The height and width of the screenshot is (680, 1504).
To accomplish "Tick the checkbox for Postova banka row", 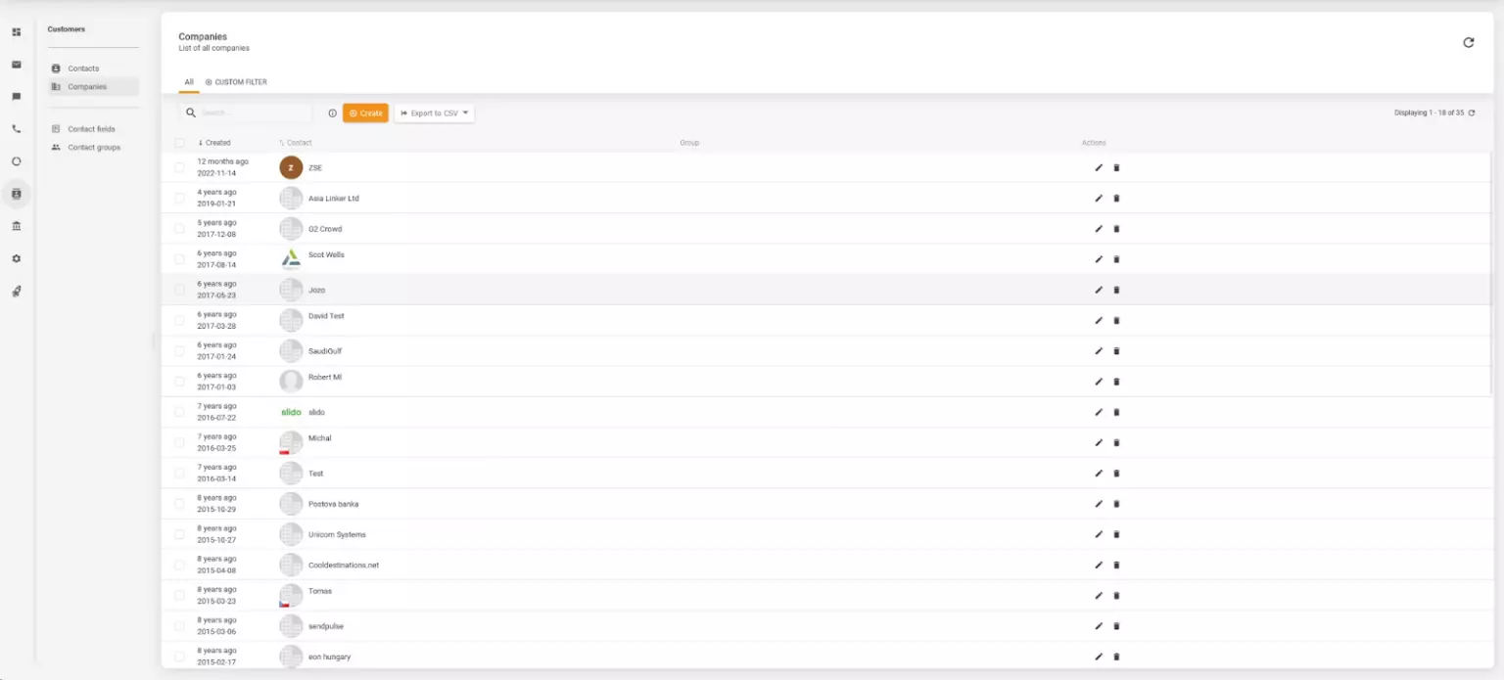I will pos(180,503).
